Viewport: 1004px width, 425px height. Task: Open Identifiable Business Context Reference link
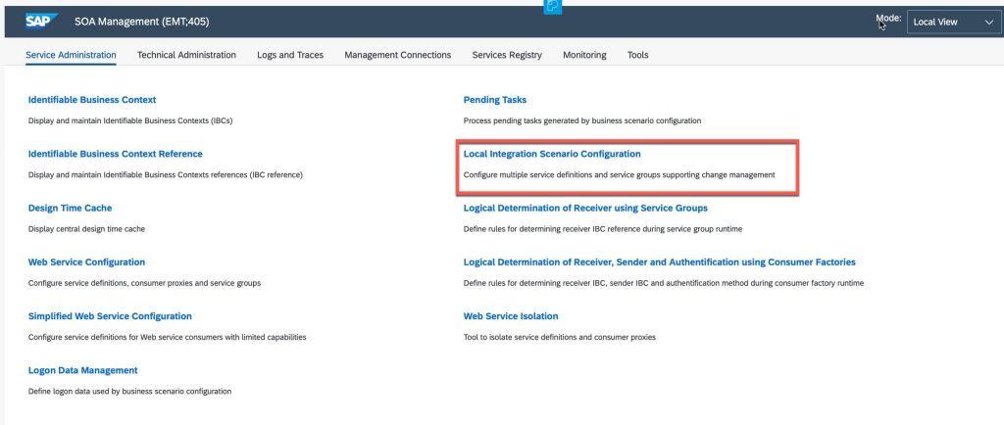point(116,154)
